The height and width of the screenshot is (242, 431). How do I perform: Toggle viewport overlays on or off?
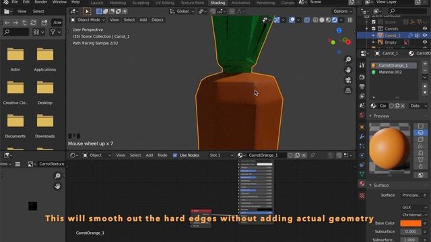292,19
